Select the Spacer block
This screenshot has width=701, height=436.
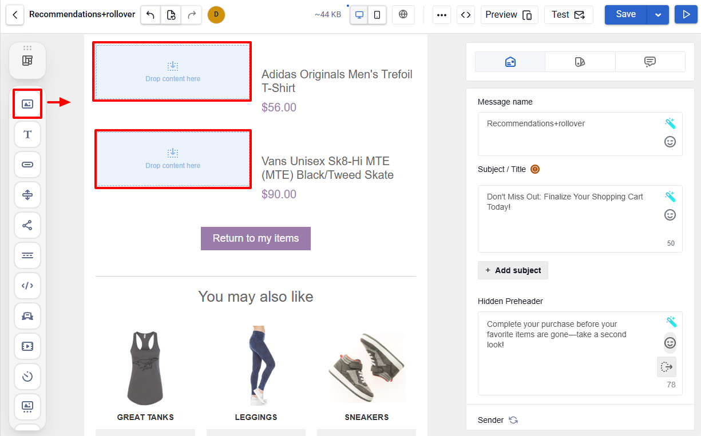pos(27,195)
